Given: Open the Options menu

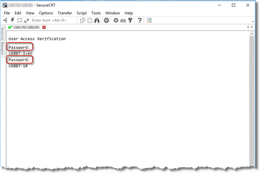Looking at the screenshot, I should click(46, 13).
